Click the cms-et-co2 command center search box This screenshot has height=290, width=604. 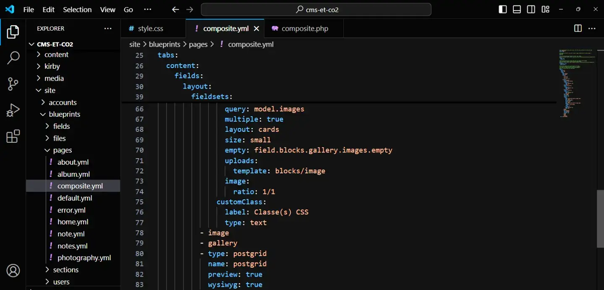316,9
